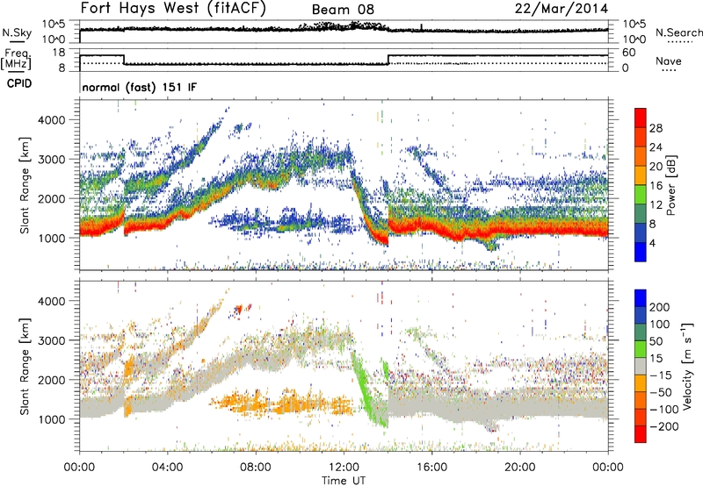
Task: Click '3000' on the velocity panel axis
Action: 51,340
